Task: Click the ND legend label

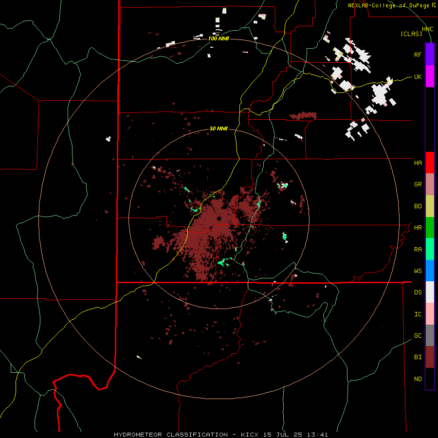Action: coord(418,379)
